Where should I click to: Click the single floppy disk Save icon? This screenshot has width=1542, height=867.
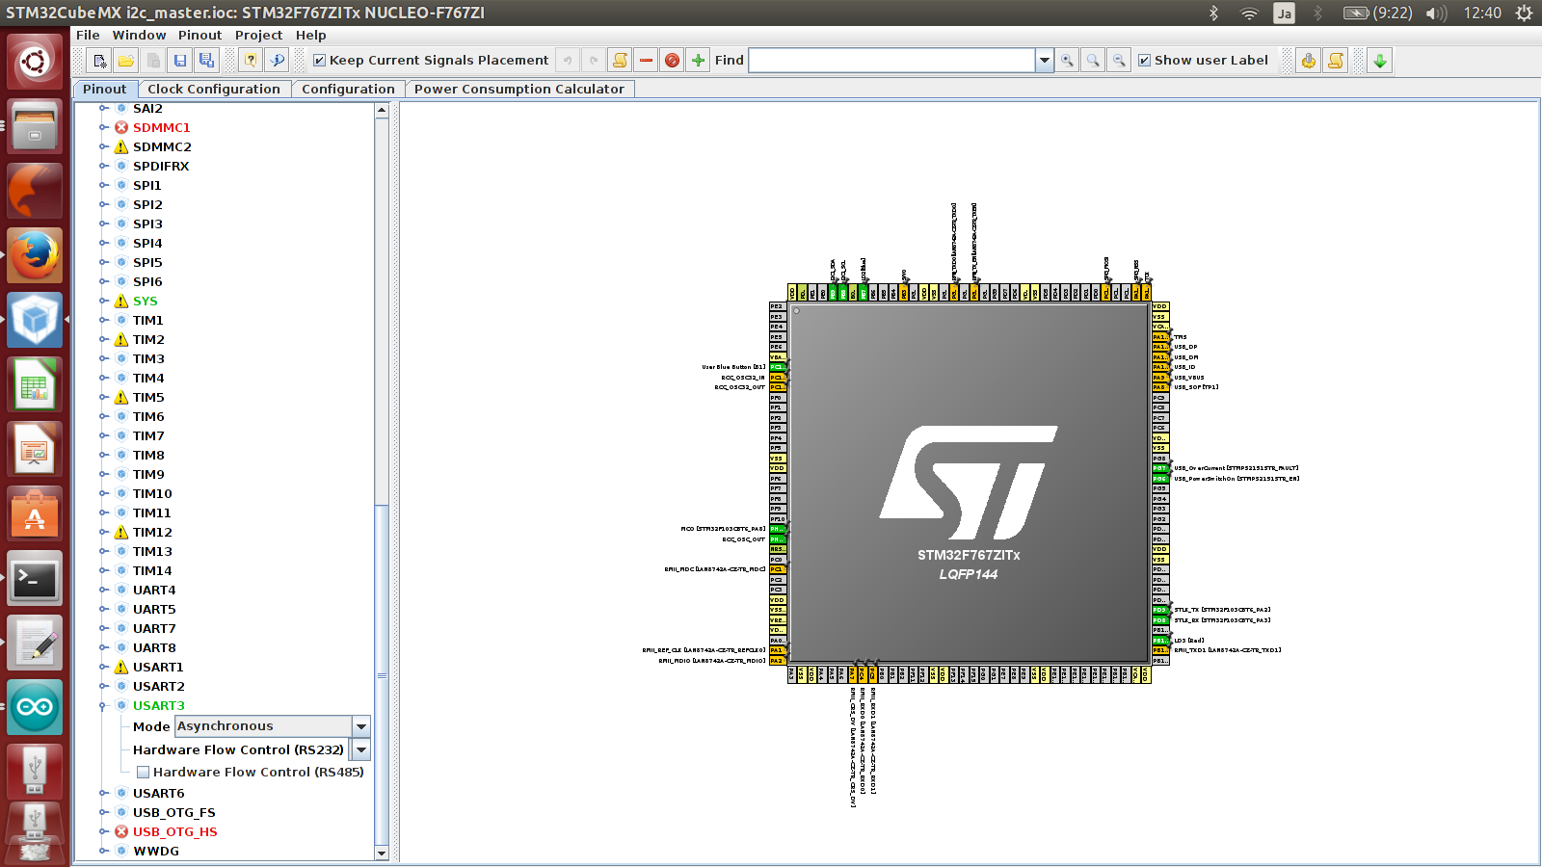(180, 61)
